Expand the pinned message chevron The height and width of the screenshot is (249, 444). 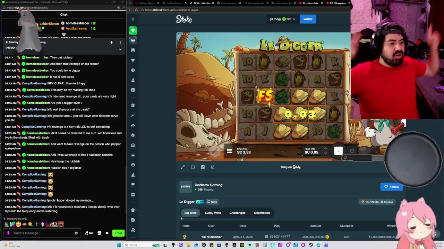point(120,49)
